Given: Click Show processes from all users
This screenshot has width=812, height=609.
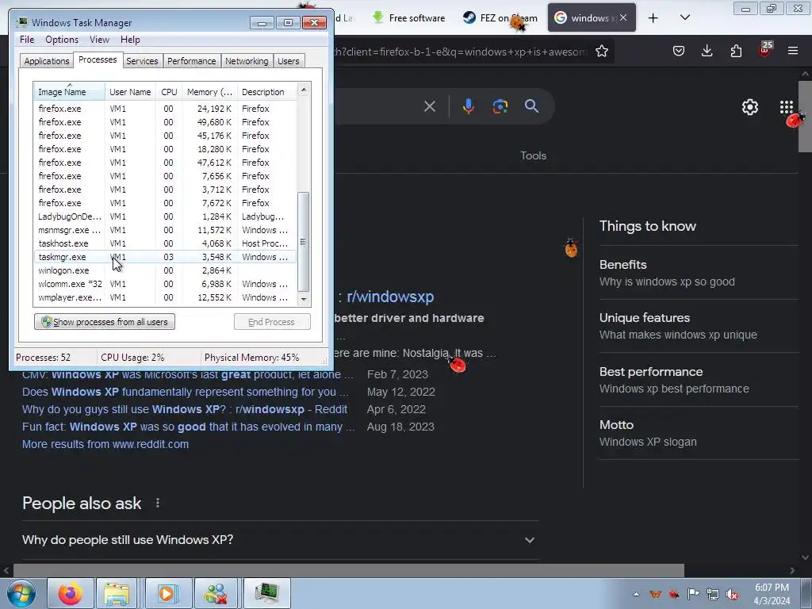Looking at the screenshot, I should tap(105, 322).
